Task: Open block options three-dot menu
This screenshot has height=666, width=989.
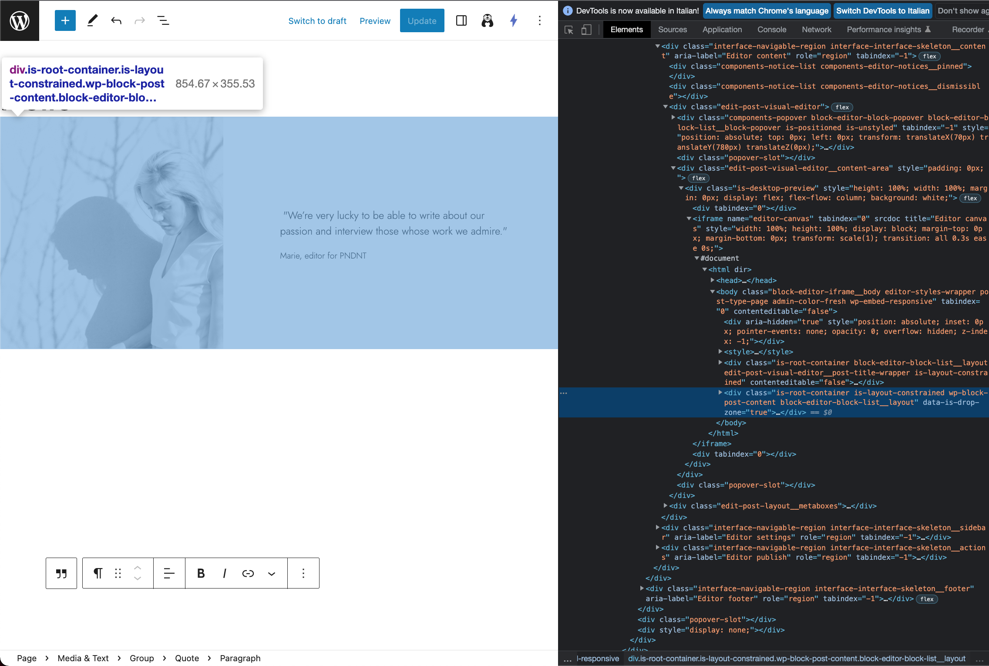Action: [303, 573]
